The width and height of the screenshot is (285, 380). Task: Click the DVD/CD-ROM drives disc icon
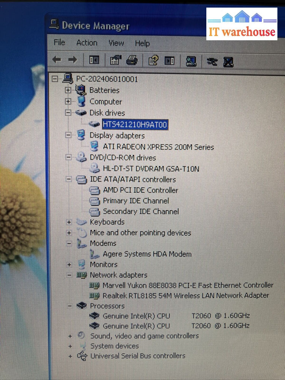point(81,157)
